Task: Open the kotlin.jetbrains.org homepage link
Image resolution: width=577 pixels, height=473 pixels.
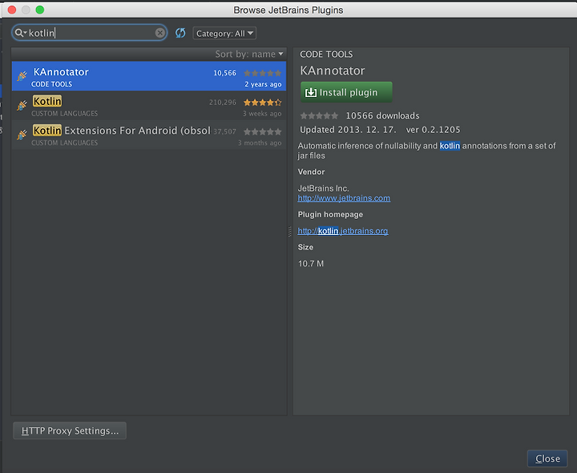Action: [343, 231]
